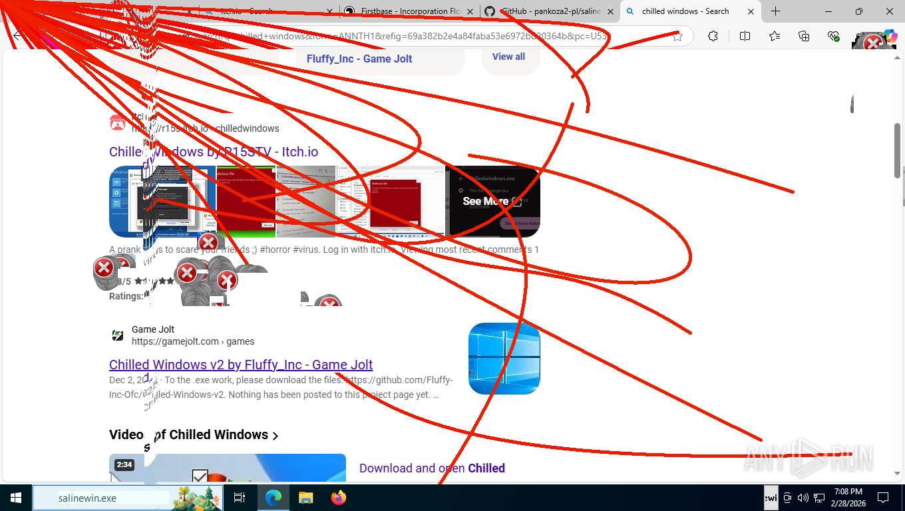Click the Game Jolt favicon icon
Screen dimensions: 905x511
(118, 335)
